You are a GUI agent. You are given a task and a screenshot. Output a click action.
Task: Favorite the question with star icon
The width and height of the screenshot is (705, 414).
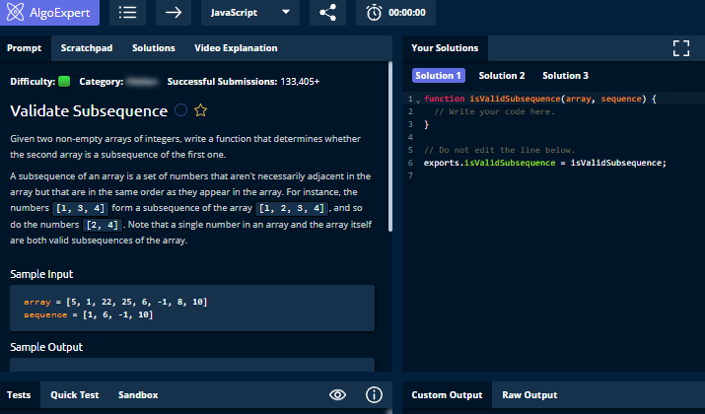pos(200,110)
